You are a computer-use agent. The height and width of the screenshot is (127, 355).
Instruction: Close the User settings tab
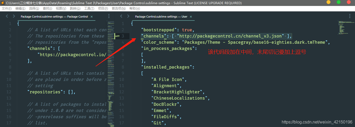pyautogui.click(x=191, y=17)
